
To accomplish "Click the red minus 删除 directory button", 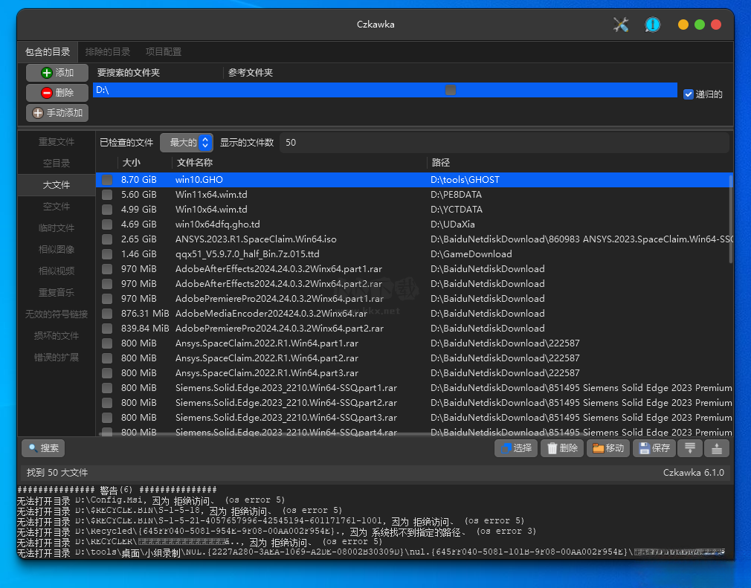I will tap(57, 93).
